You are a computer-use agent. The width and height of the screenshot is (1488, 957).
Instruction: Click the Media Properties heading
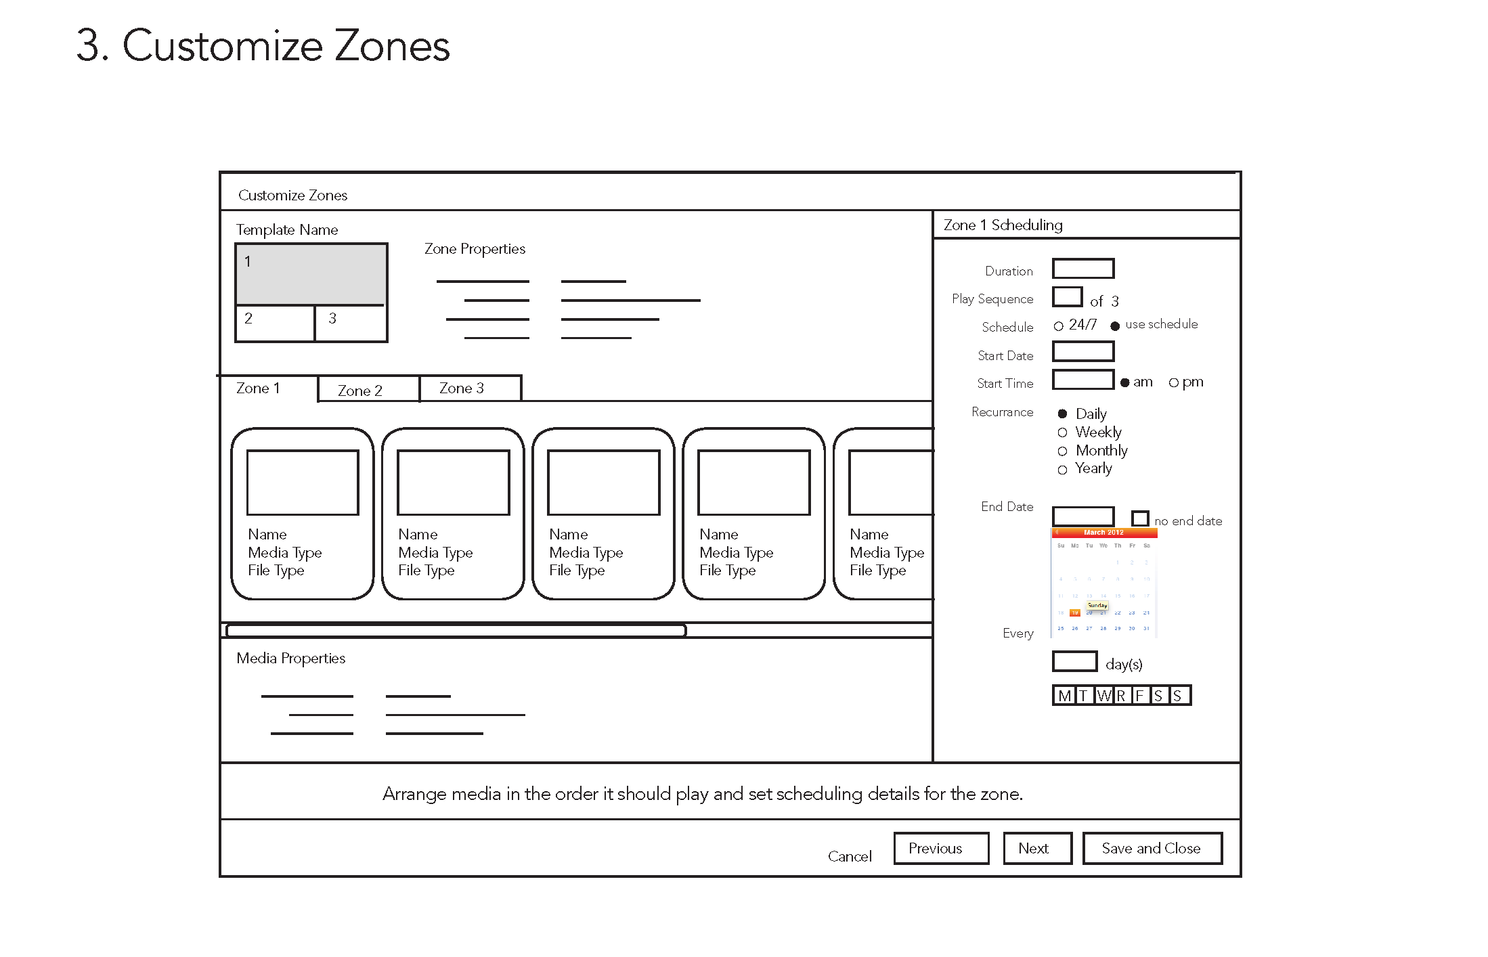pos(290,659)
